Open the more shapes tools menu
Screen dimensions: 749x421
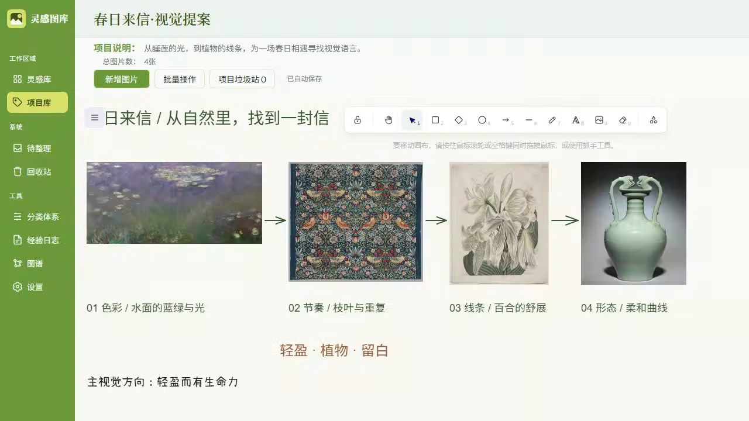click(x=654, y=120)
